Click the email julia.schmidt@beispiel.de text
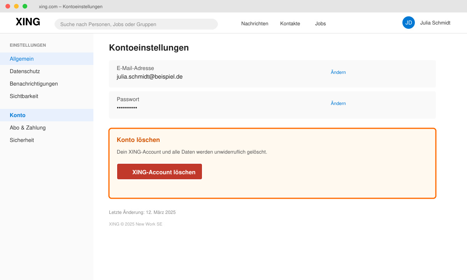467x280 pixels. pos(149,77)
